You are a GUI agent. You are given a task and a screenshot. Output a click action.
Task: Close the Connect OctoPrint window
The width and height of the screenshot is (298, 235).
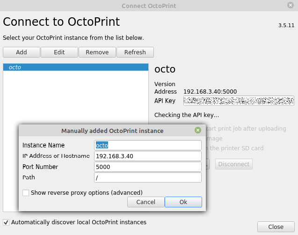291,5
